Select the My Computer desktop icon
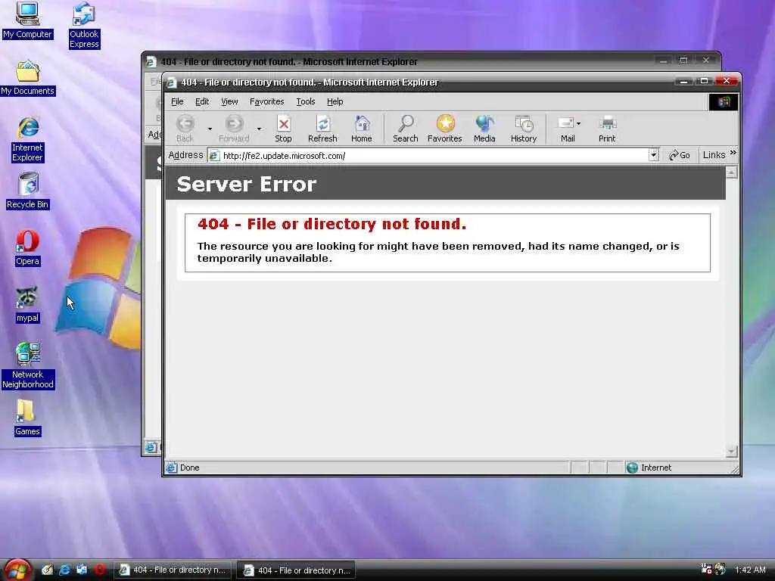 [x=27, y=20]
